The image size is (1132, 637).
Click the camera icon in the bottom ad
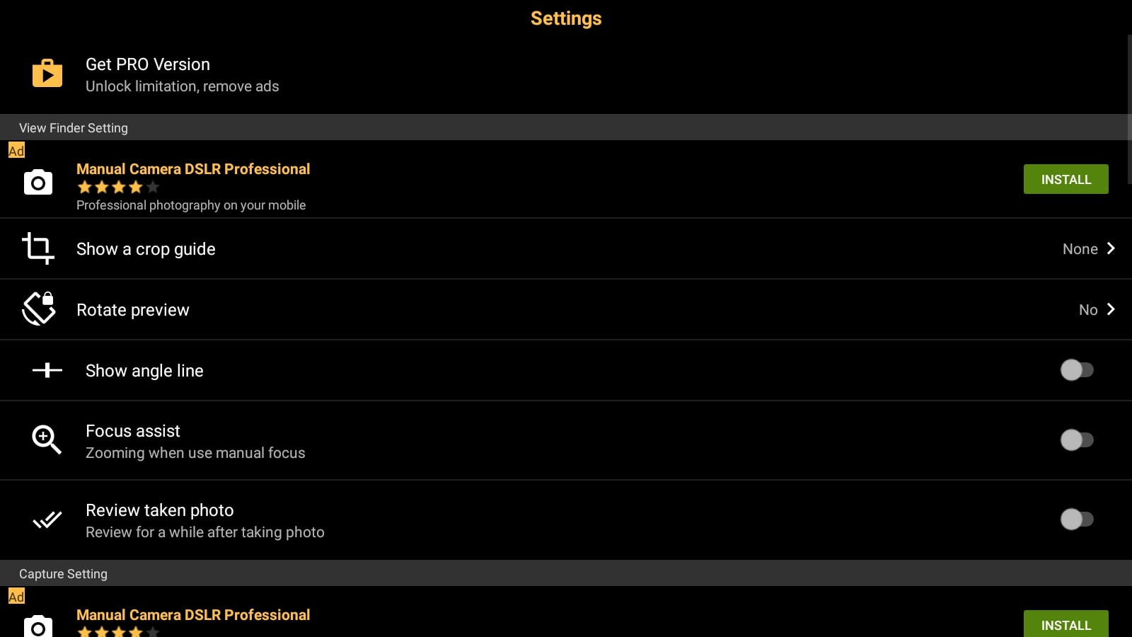(x=38, y=626)
